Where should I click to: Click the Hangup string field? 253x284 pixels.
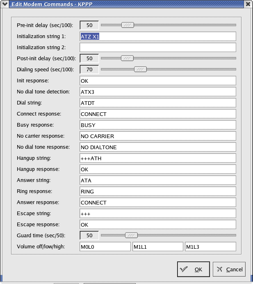[x=158, y=158]
